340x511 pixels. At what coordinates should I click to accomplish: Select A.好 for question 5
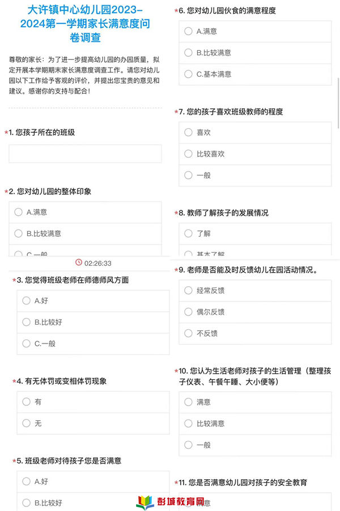click(93, 481)
